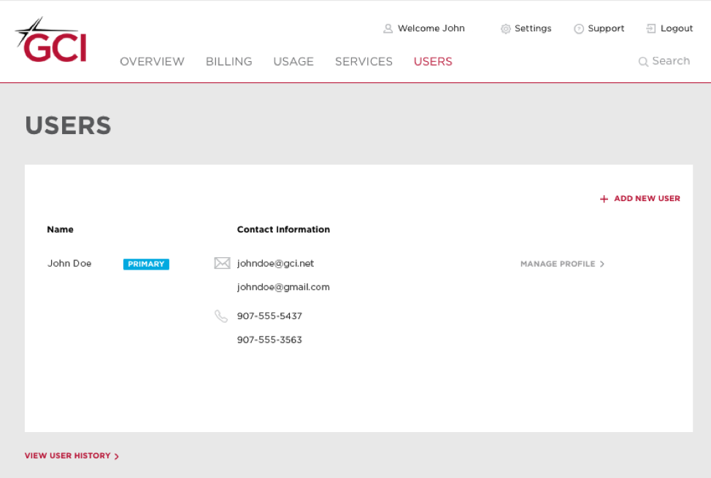The height and width of the screenshot is (478, 711).
Task: Click the USERS page heading
Action: click(68, 125)
